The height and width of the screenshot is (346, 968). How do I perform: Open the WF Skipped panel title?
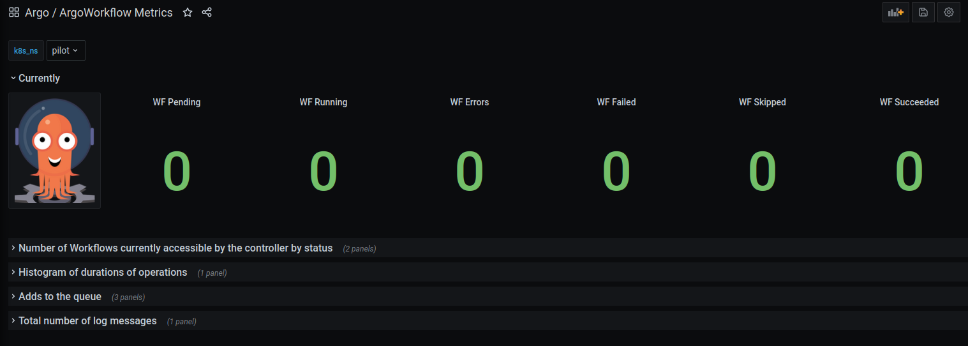tap(763, 102)
